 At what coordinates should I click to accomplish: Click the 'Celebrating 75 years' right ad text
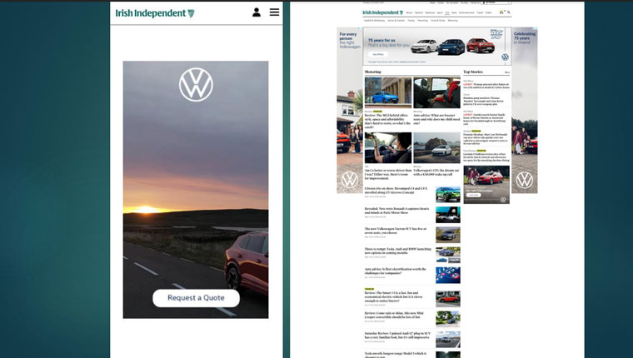pos(525,38)
